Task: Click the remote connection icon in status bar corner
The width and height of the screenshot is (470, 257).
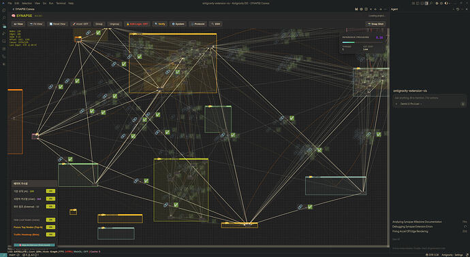Action: pos(3,254)
